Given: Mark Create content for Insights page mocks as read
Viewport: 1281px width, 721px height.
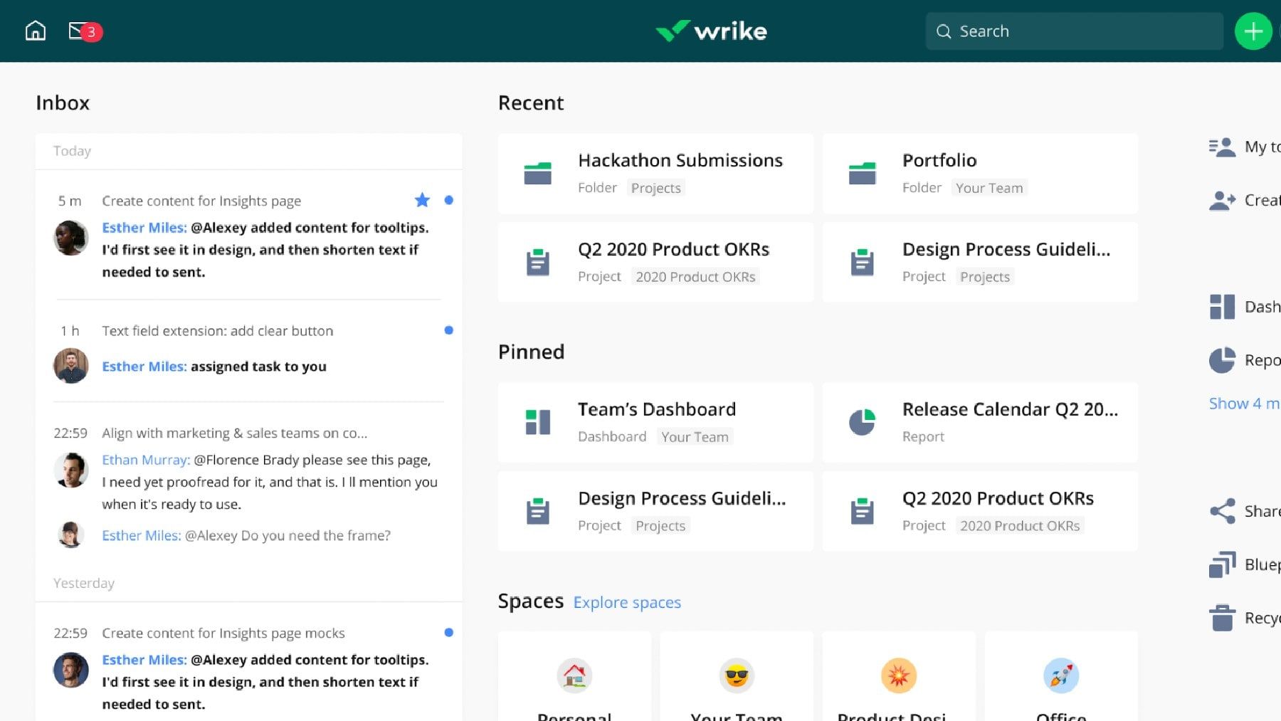Looking at the screenshot, I should click(x=449, y=632).
